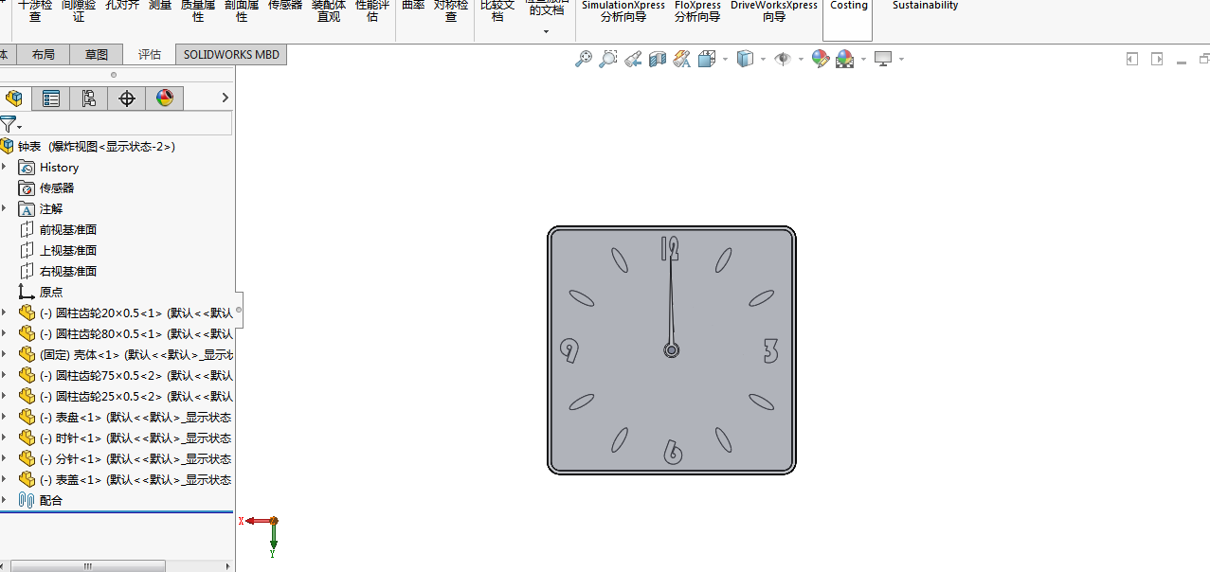Click Display Style icon
Screen dimensions: 1210x572
tap(746, 59)
